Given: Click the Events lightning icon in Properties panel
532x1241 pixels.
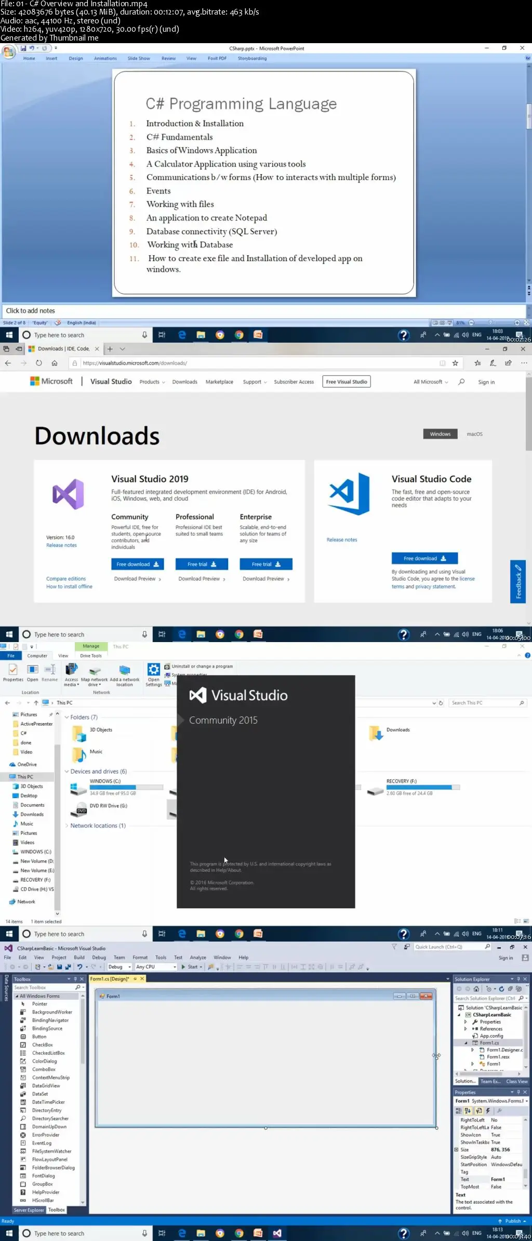Looking at the screenshot, I should (x=488, y=1110).
